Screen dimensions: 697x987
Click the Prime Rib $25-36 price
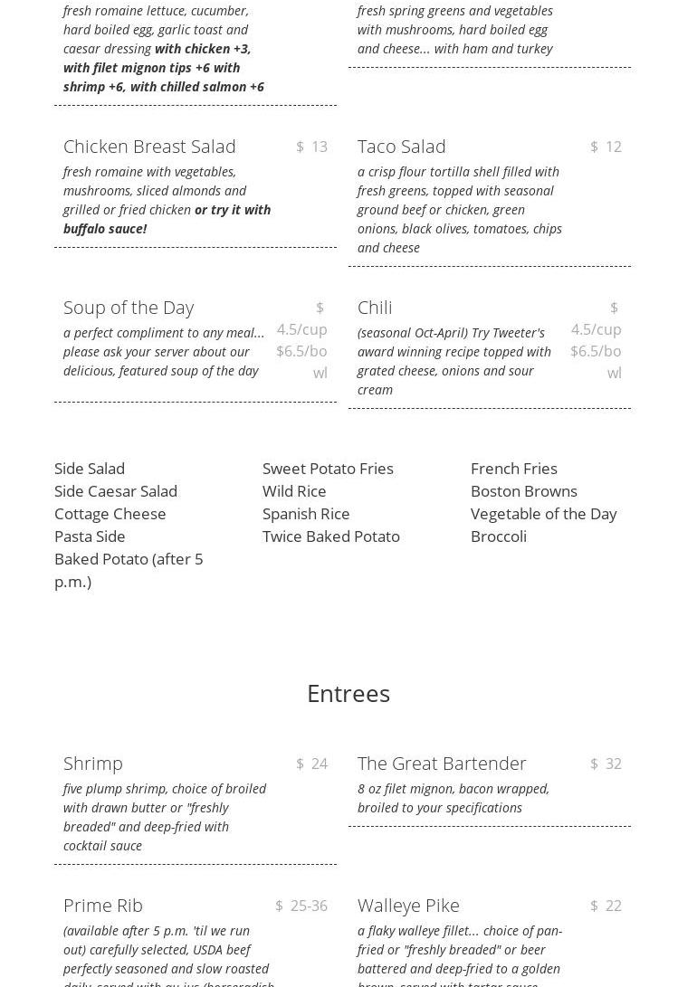coord(301,906)
